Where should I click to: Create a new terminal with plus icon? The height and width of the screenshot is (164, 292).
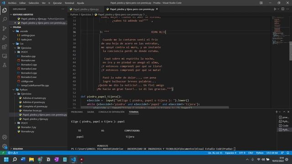point(276,112)
